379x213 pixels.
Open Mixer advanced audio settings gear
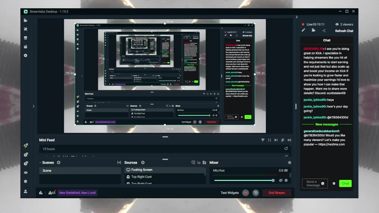coord(290,162)
